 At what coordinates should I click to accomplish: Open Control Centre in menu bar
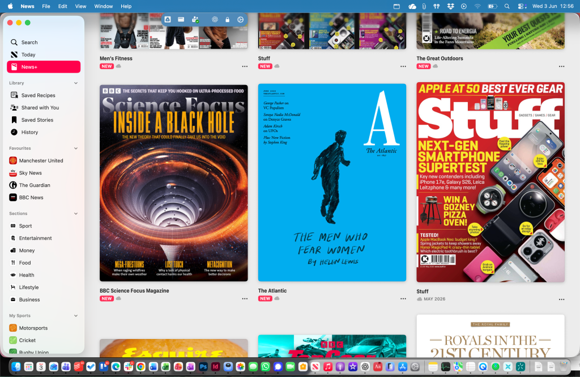click(522, 6)
